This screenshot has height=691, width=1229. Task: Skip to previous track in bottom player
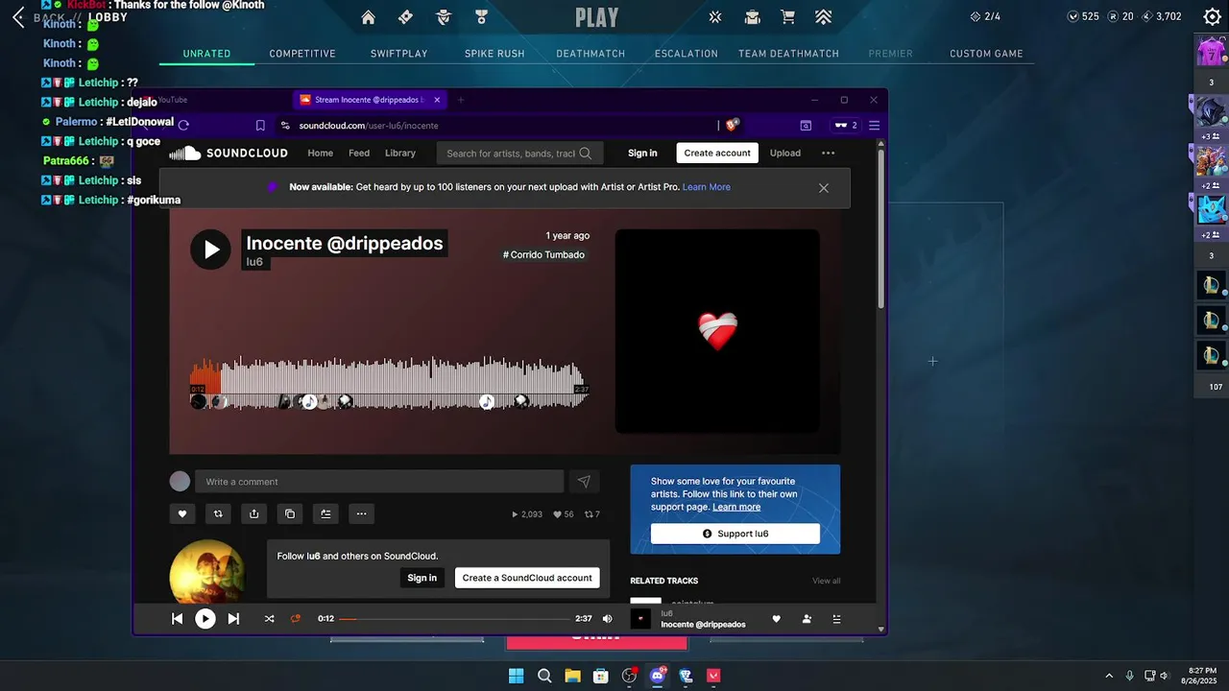click(177, 619)
